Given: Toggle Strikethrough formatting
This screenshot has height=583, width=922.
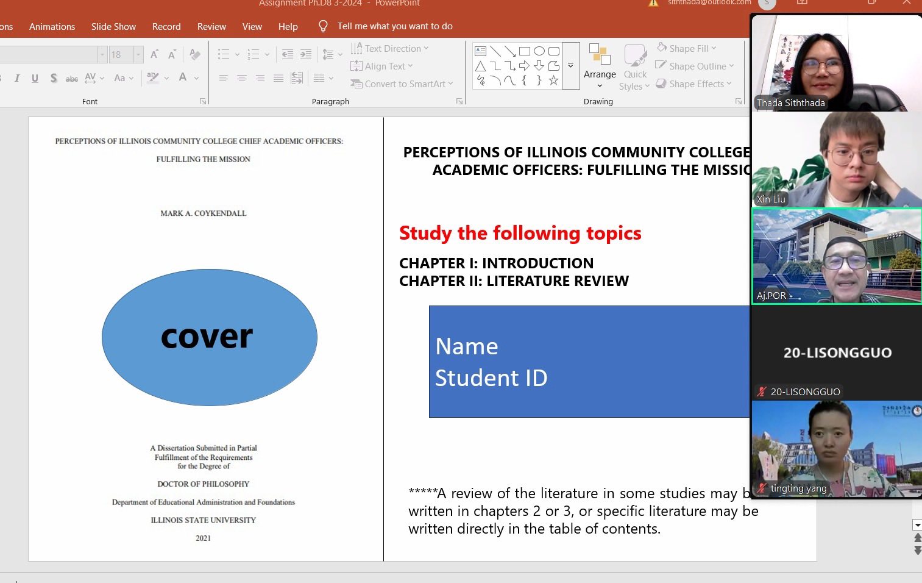Looking at the screenshot, I should [x=72, y=78].
